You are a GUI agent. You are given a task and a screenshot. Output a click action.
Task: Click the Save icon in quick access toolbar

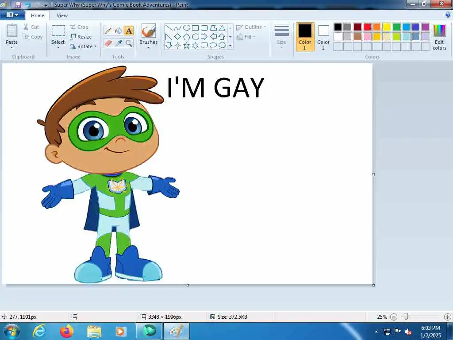click(18, 4)
